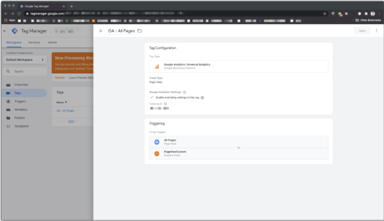Viewport: 384px width, 221px height.
Task: Click the Templates icon in sidebar
Action: click(8, 126)
